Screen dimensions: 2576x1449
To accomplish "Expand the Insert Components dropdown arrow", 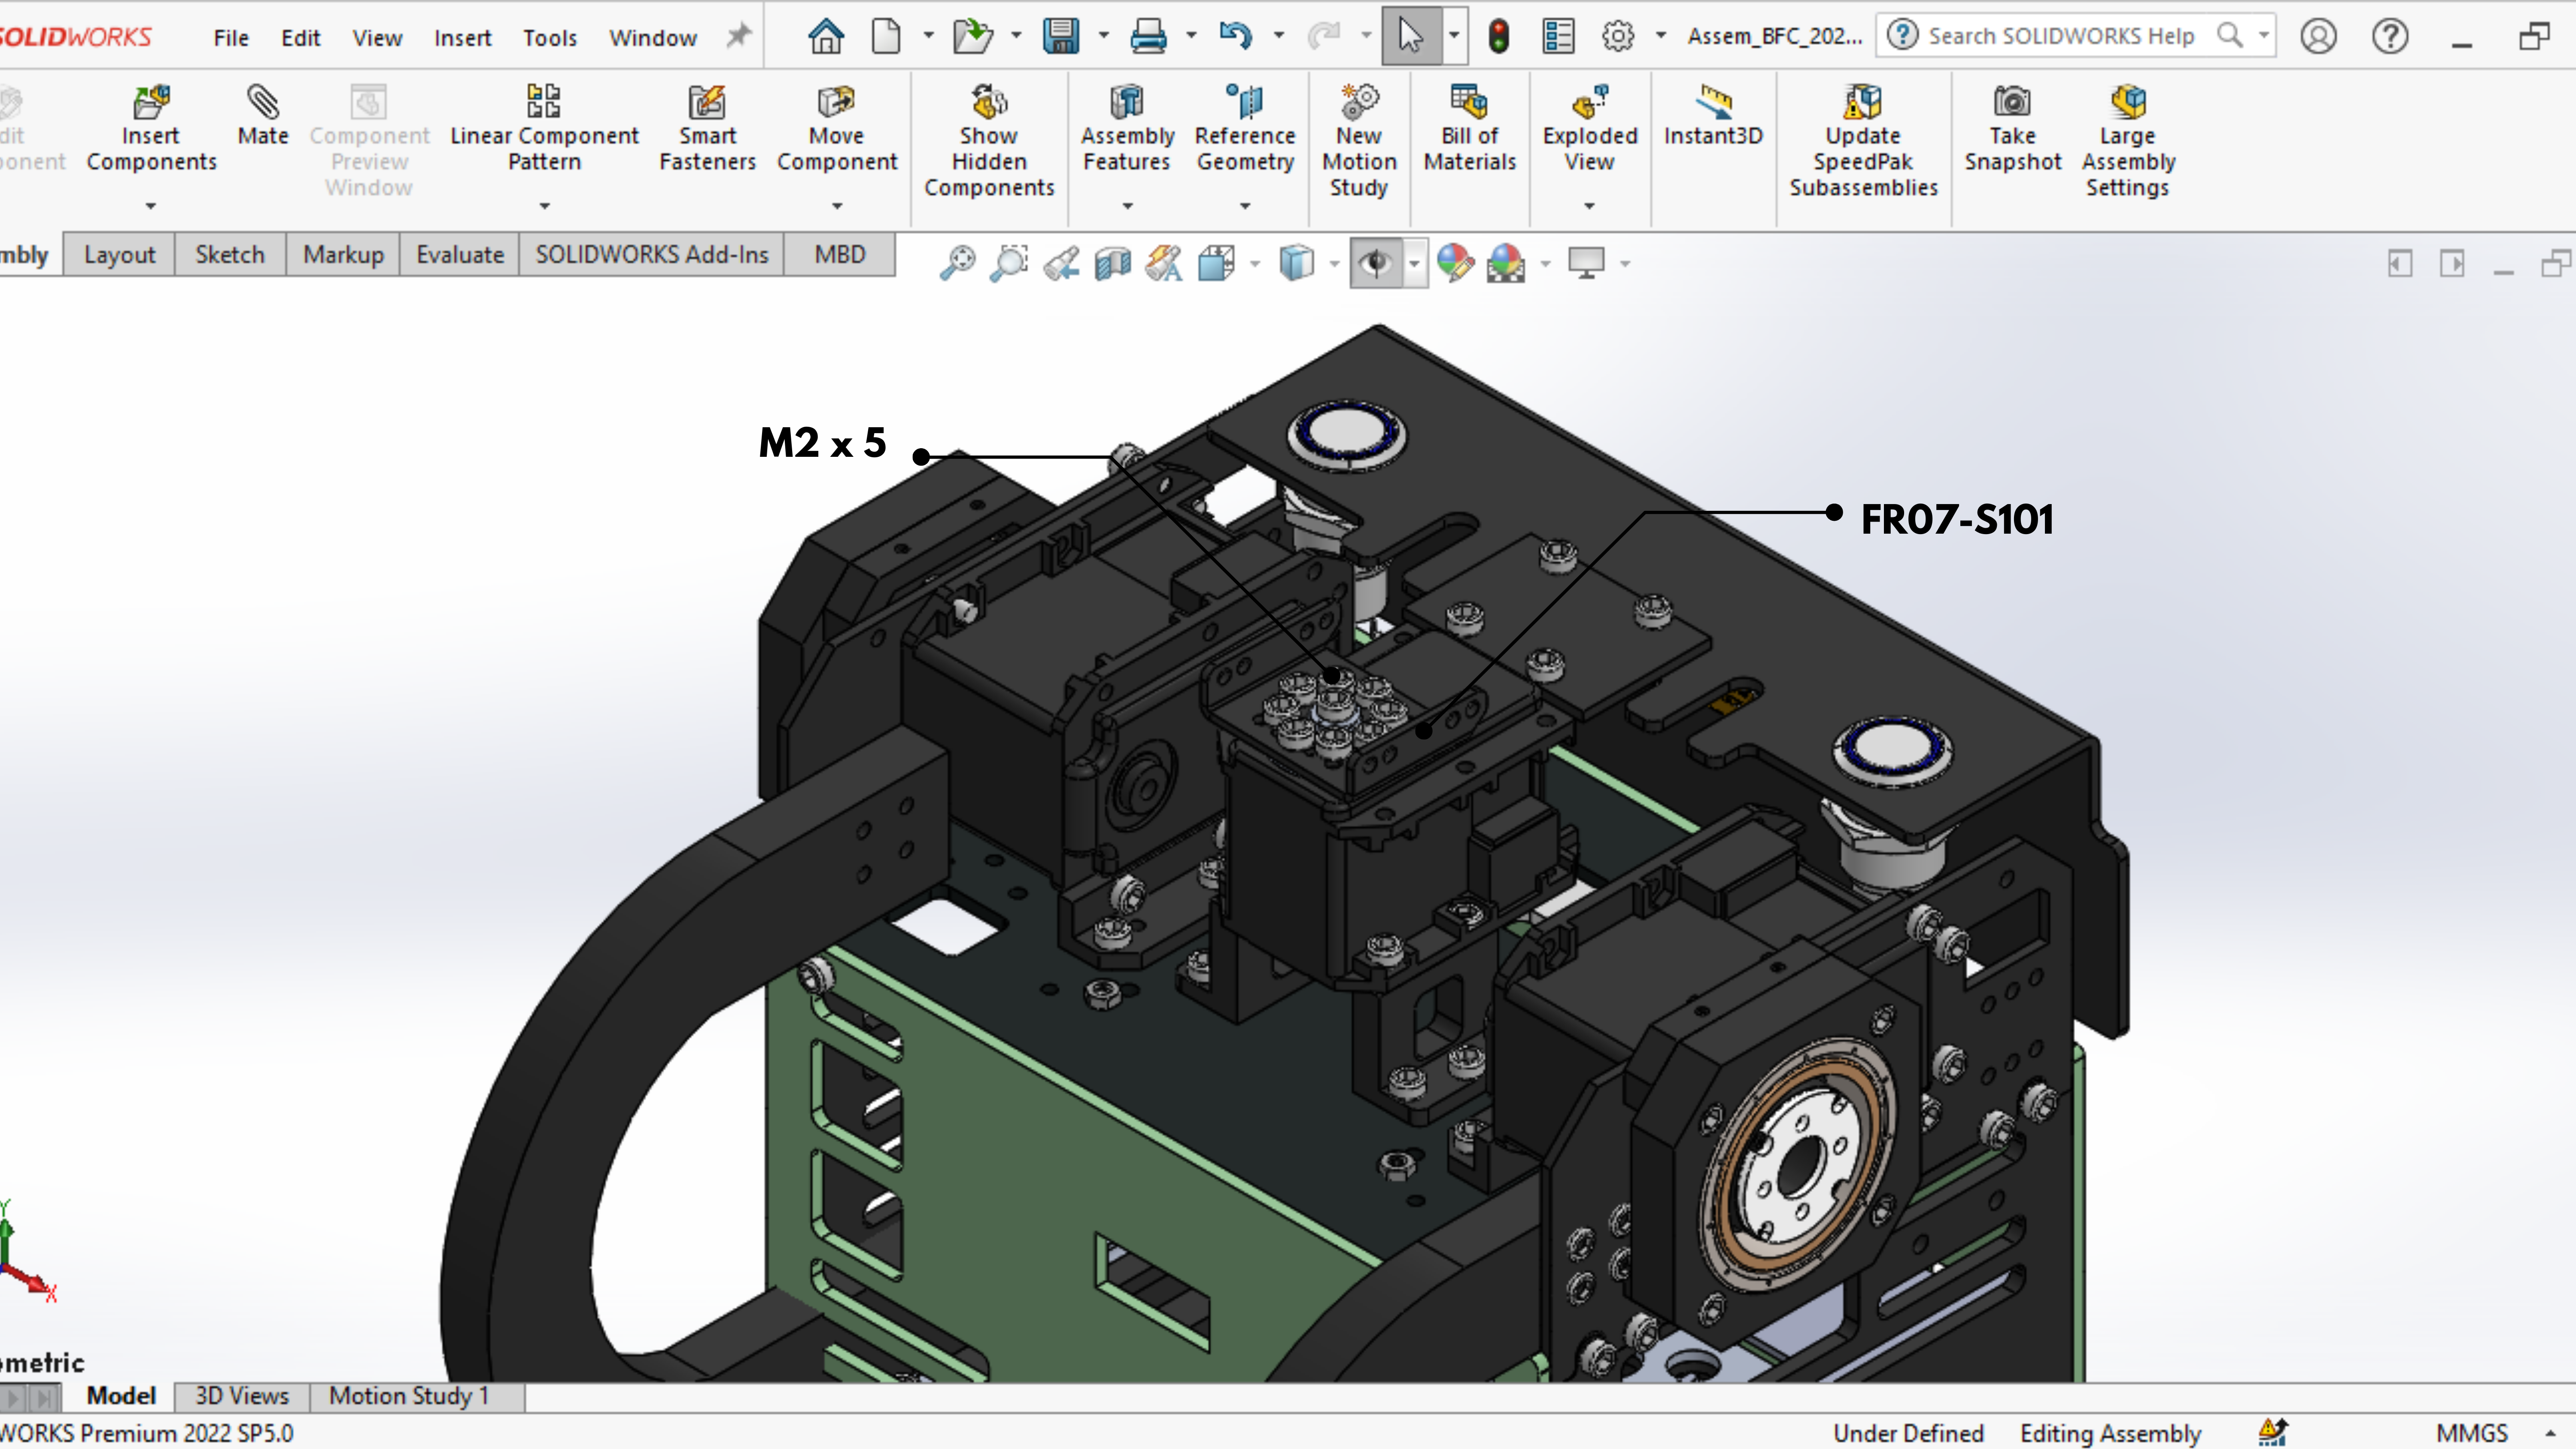I will point(151,206).
